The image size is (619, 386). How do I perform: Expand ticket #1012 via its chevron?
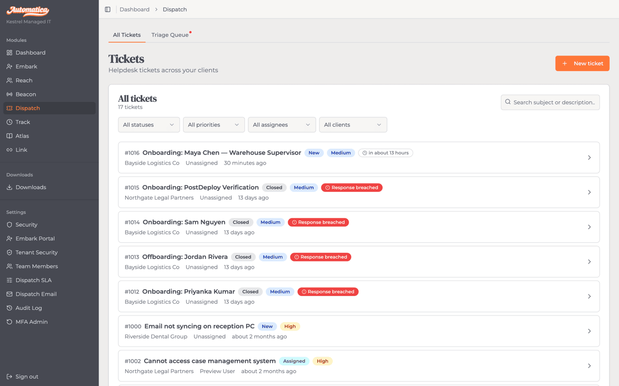click(x=589, y=296)
